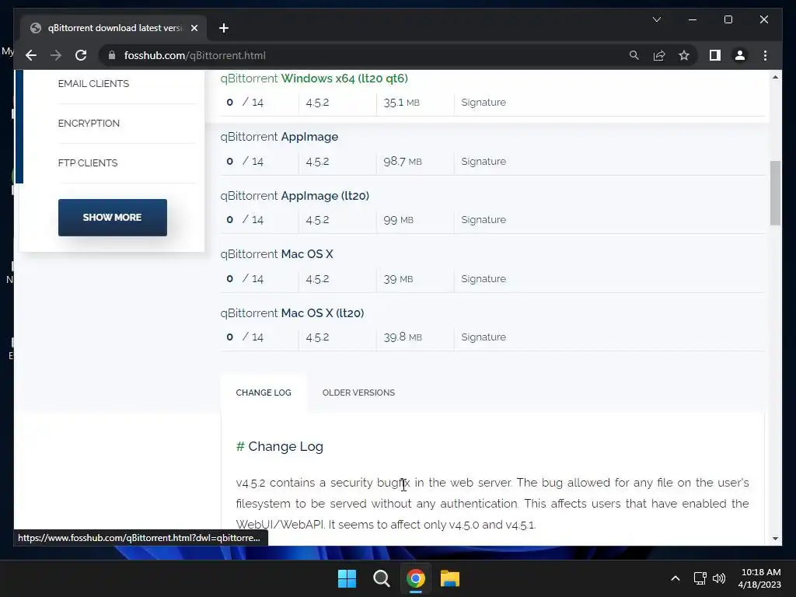The height and width of the screenshot is (597, 796).
Task: Open the clock and date panel
Action: [x=759, y=578]
